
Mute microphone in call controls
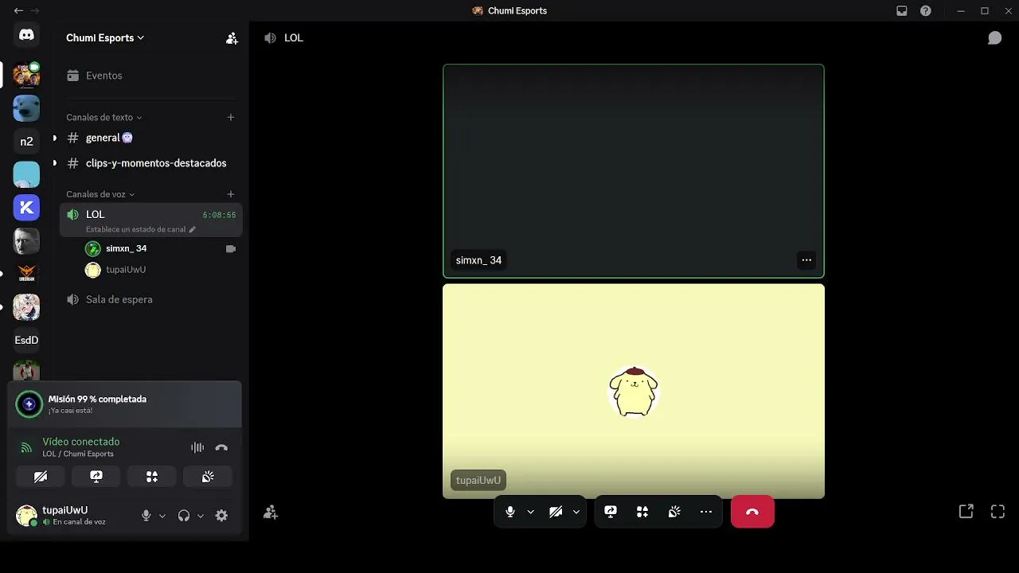pyautogui.click(x=510, y=512)
